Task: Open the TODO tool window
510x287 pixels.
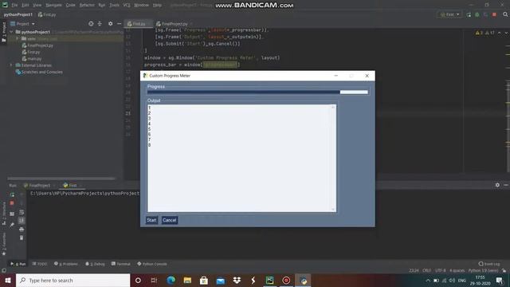Action: (40, 264)
